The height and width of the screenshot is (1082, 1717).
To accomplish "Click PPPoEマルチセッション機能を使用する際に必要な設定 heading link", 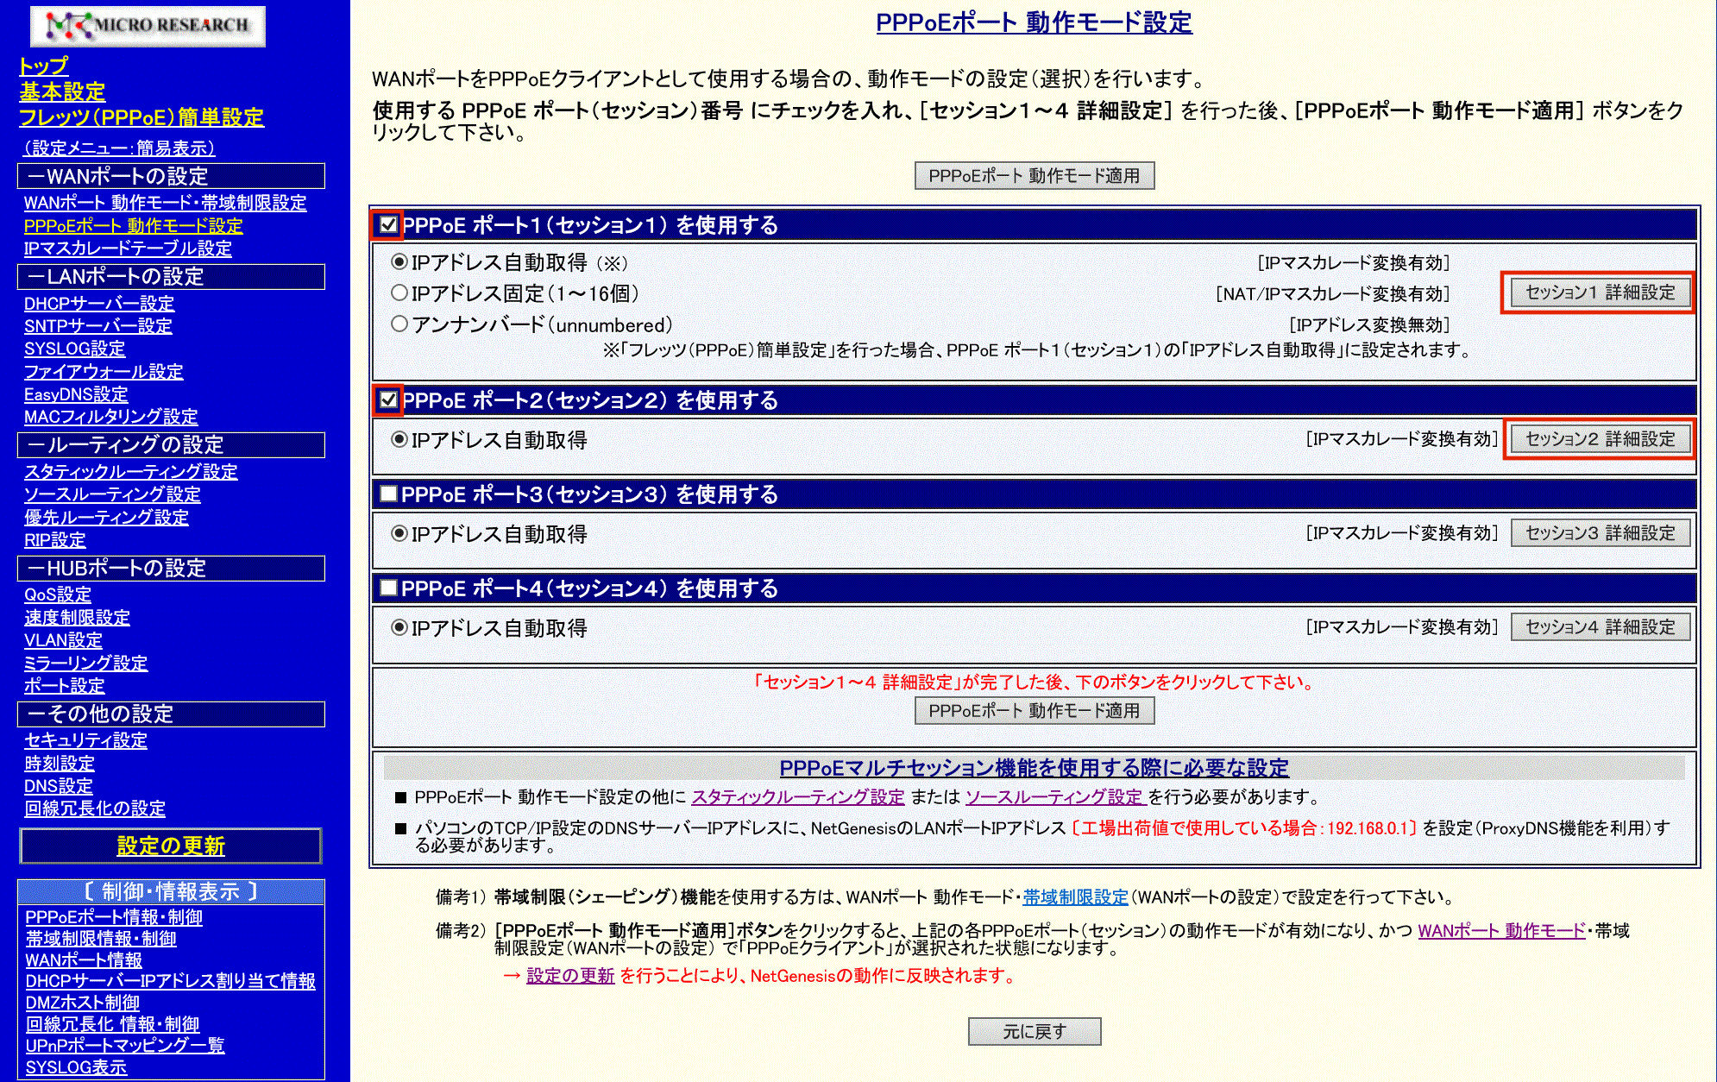I will pos(1035,768).
